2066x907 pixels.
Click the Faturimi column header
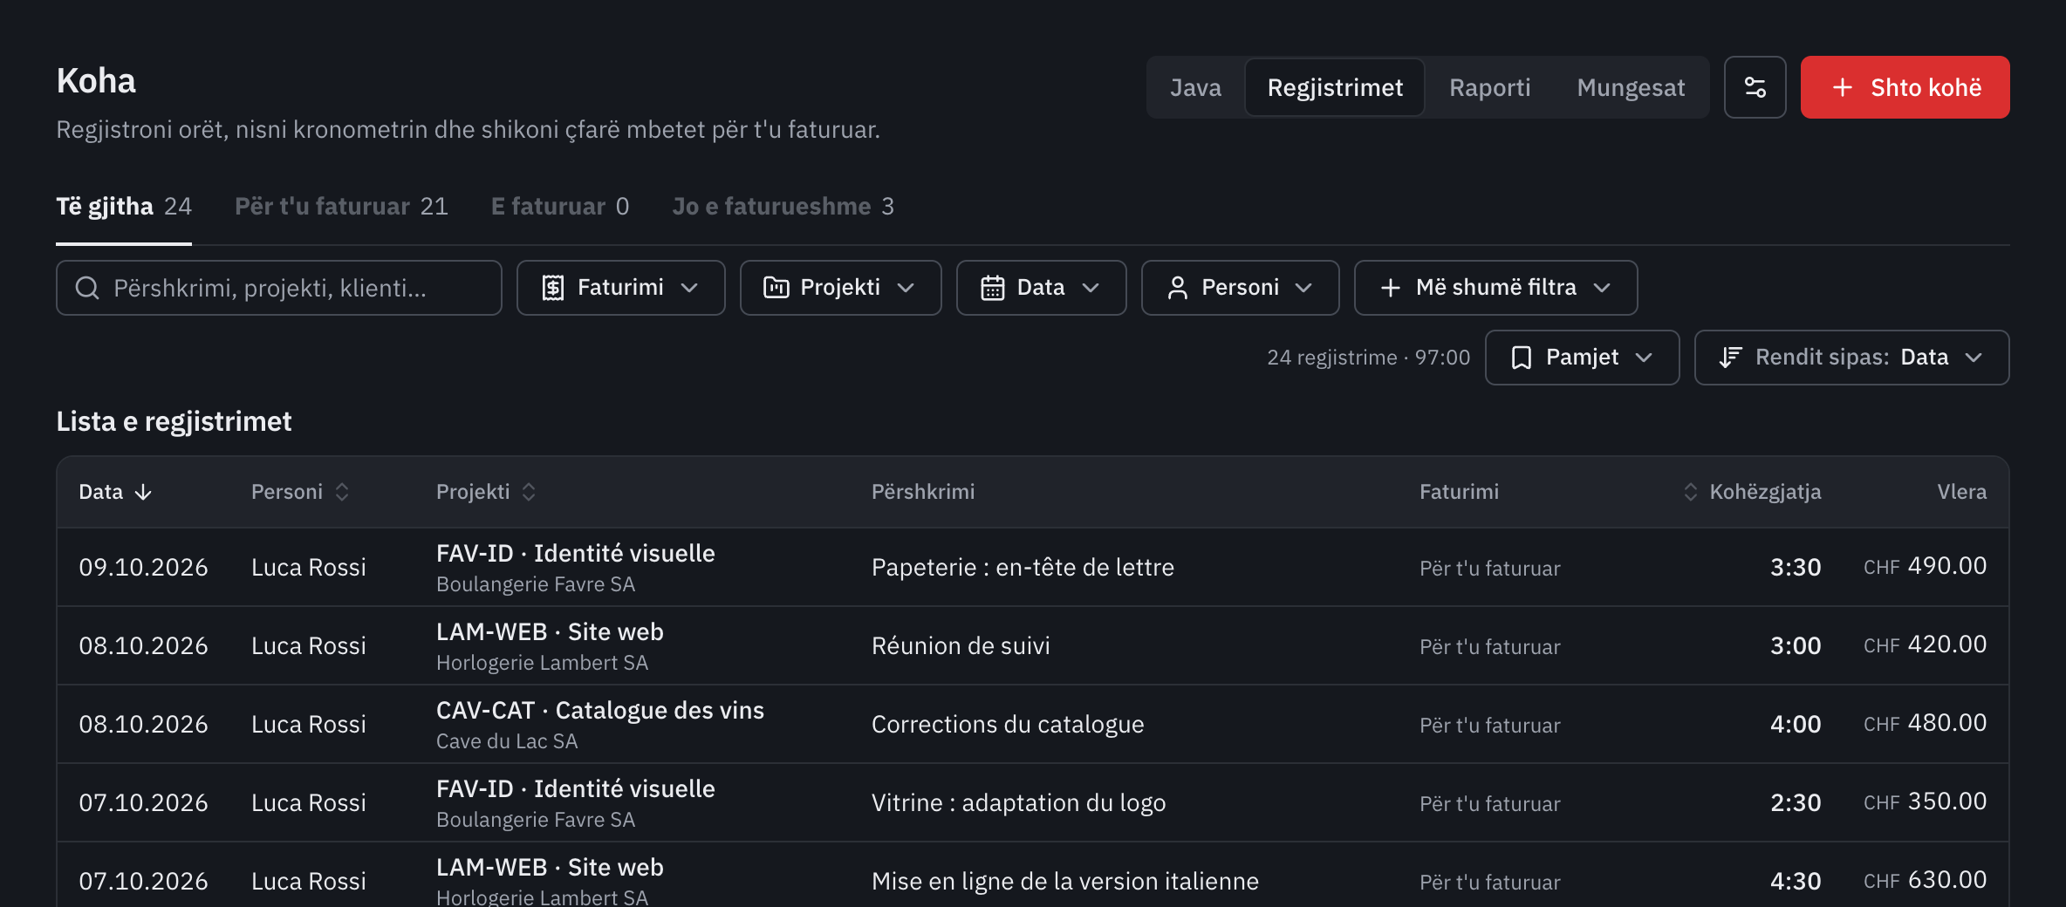click(1459, 492)
